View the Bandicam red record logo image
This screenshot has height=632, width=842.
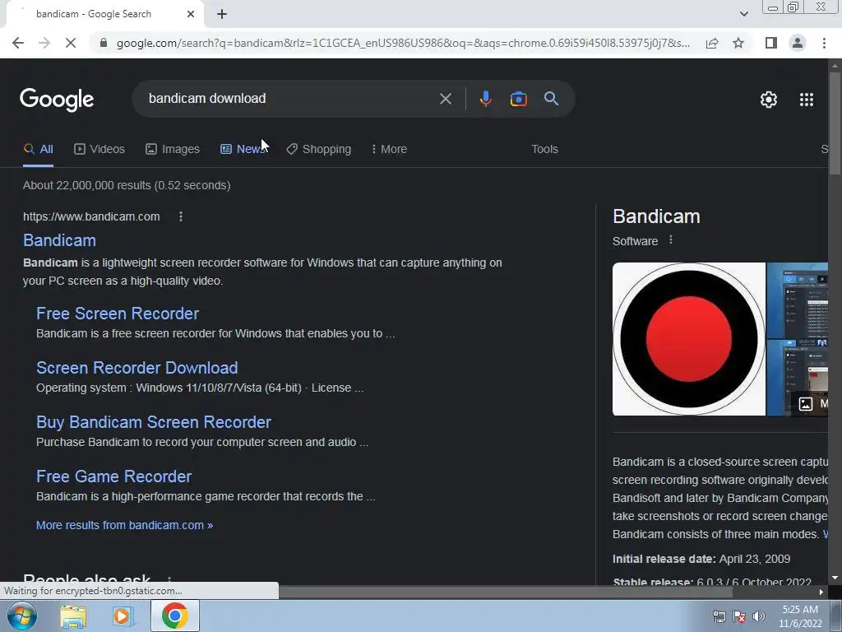(x=689, y=339)
